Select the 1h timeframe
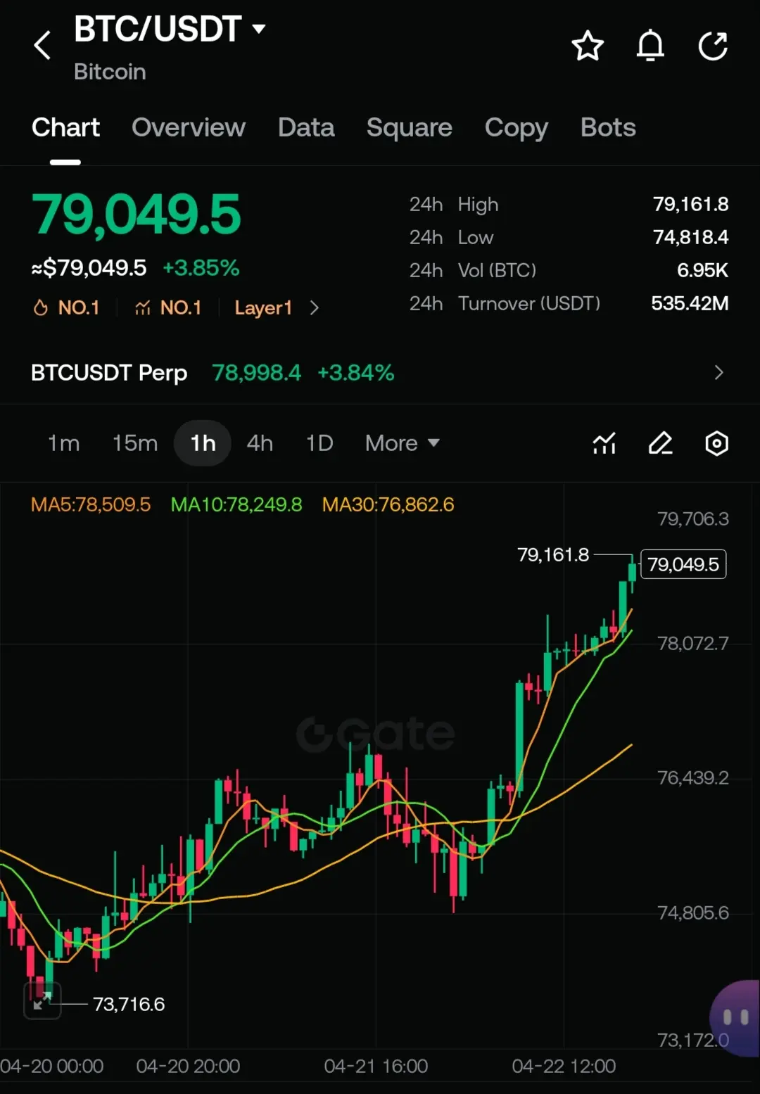The width and height of the screenshot is (760, 1094). point(203,443)
